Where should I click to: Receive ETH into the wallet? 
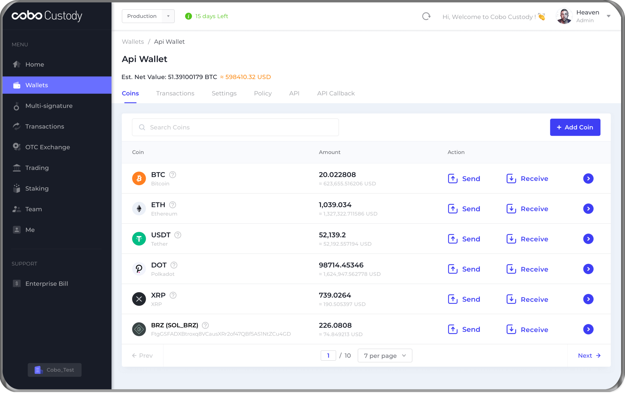point(527,209)
